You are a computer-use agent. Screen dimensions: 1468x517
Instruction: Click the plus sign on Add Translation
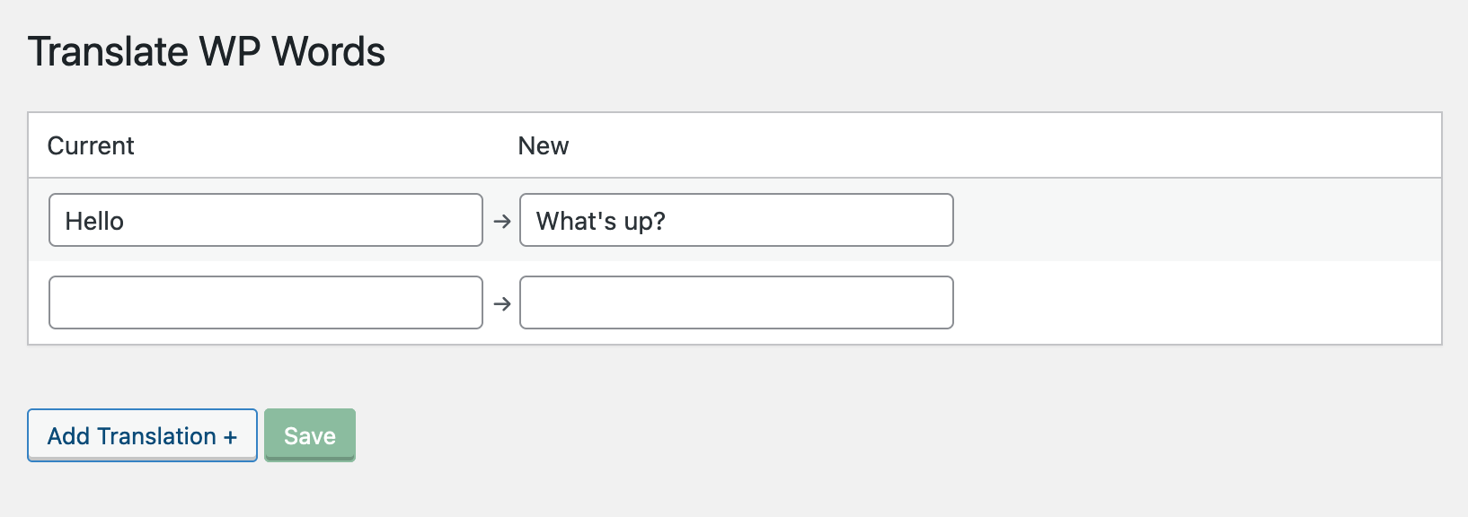point(231,437)
